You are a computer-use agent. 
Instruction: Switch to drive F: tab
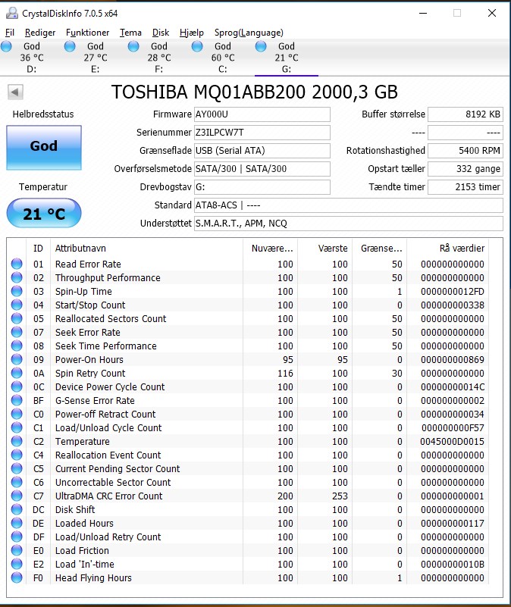click(158, 58)
